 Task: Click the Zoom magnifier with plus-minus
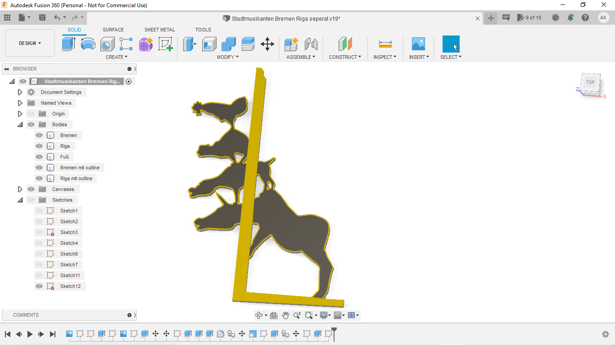297,315
